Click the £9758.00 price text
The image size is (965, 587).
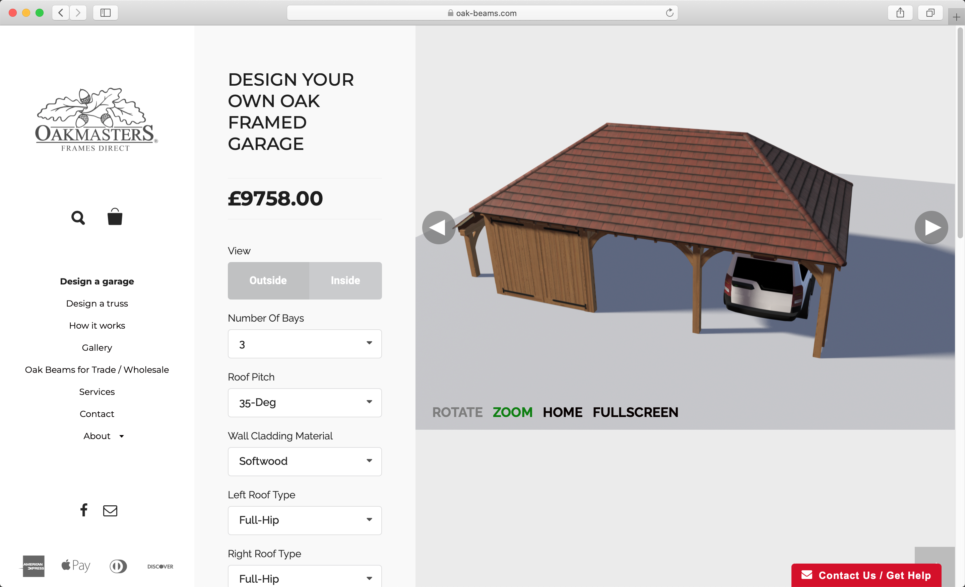coord(275,198)
